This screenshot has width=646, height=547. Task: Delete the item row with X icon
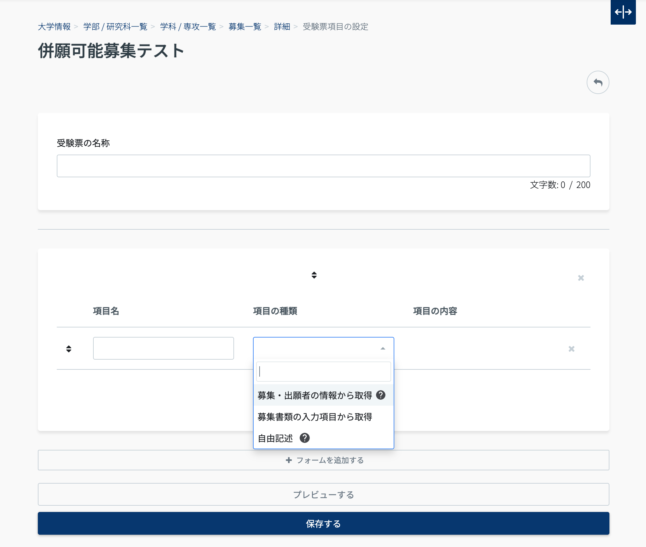click(571, 349)
